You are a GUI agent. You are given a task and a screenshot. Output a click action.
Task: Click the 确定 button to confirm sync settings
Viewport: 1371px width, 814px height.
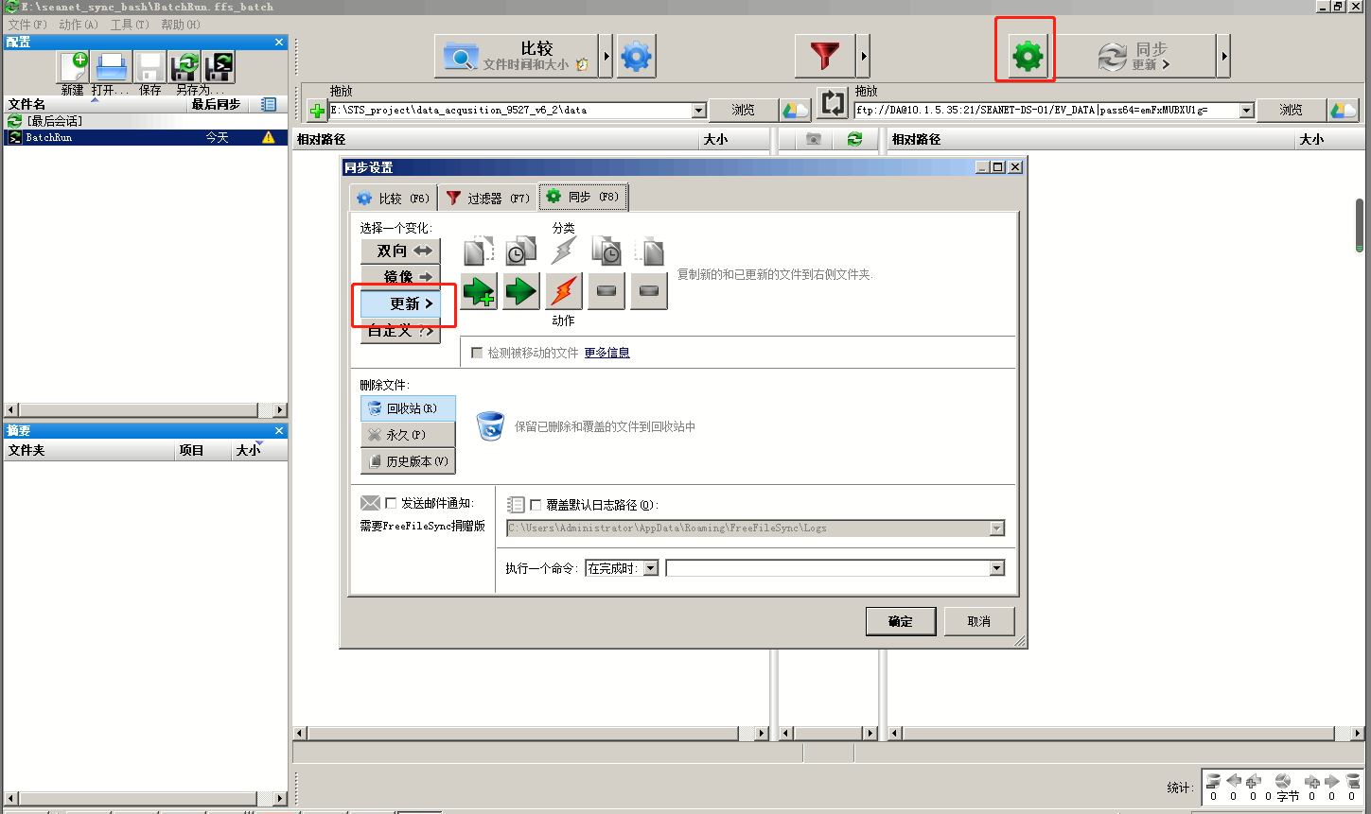[899, 620]
